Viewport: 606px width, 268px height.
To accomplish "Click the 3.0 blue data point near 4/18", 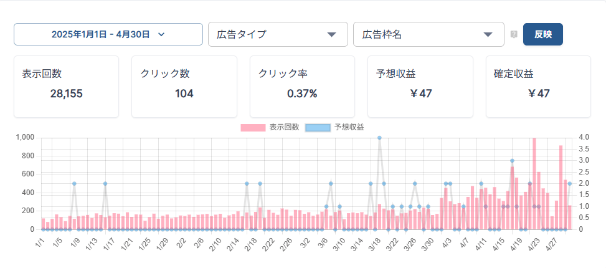I will pos(512,161).
